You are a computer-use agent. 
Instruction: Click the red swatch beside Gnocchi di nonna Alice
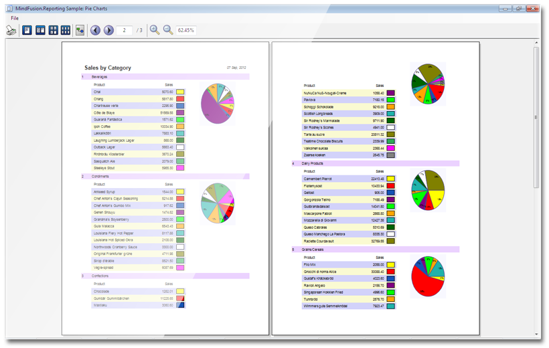coord(391,272)
